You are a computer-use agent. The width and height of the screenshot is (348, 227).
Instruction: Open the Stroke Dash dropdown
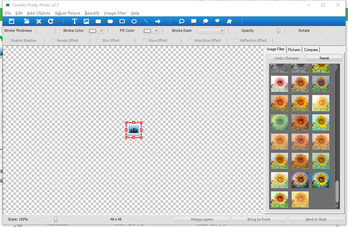pos(222,31)
